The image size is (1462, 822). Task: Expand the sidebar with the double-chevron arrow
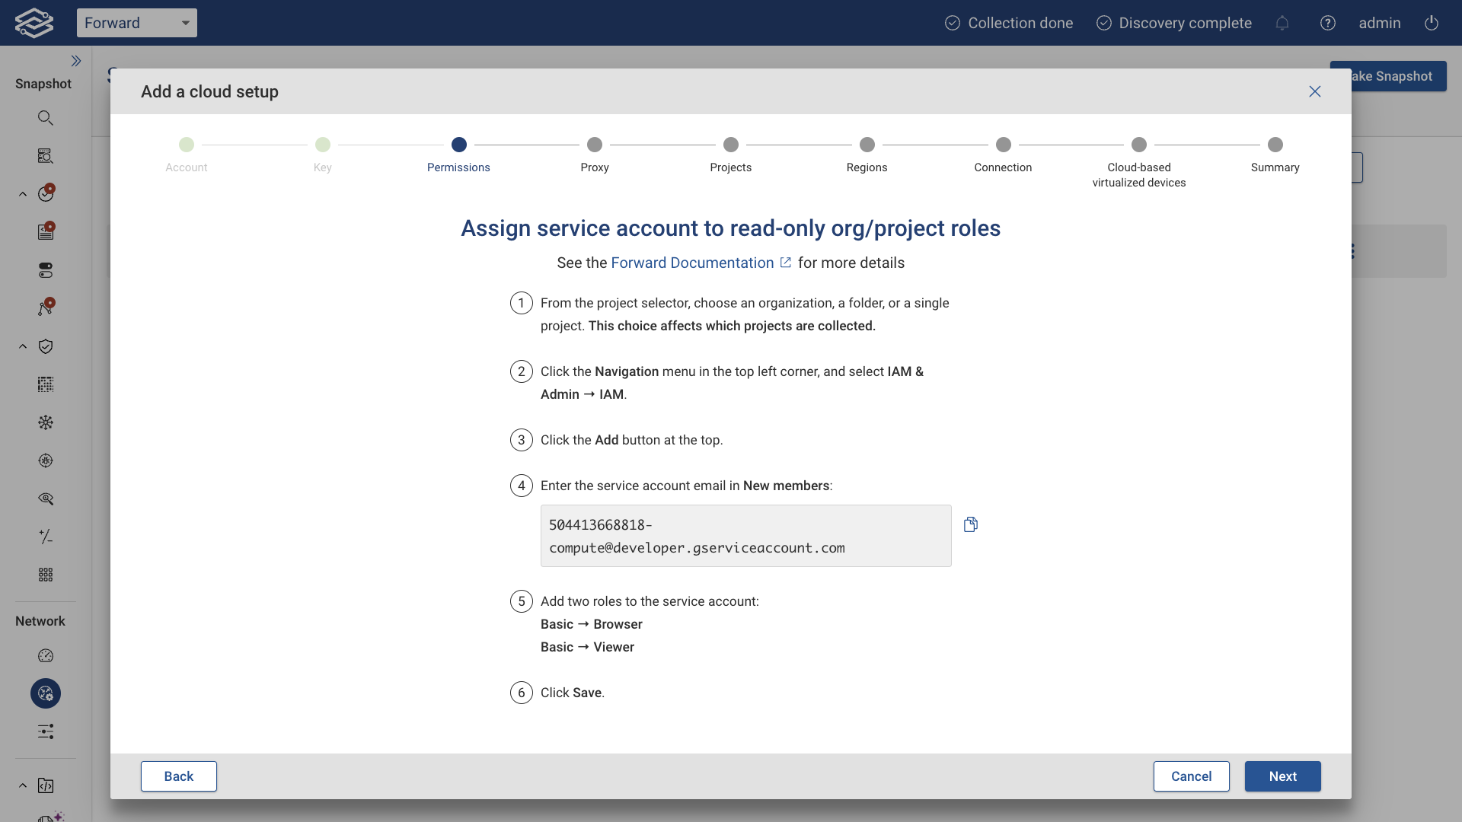pyautogui.click(x=76, y=61)
